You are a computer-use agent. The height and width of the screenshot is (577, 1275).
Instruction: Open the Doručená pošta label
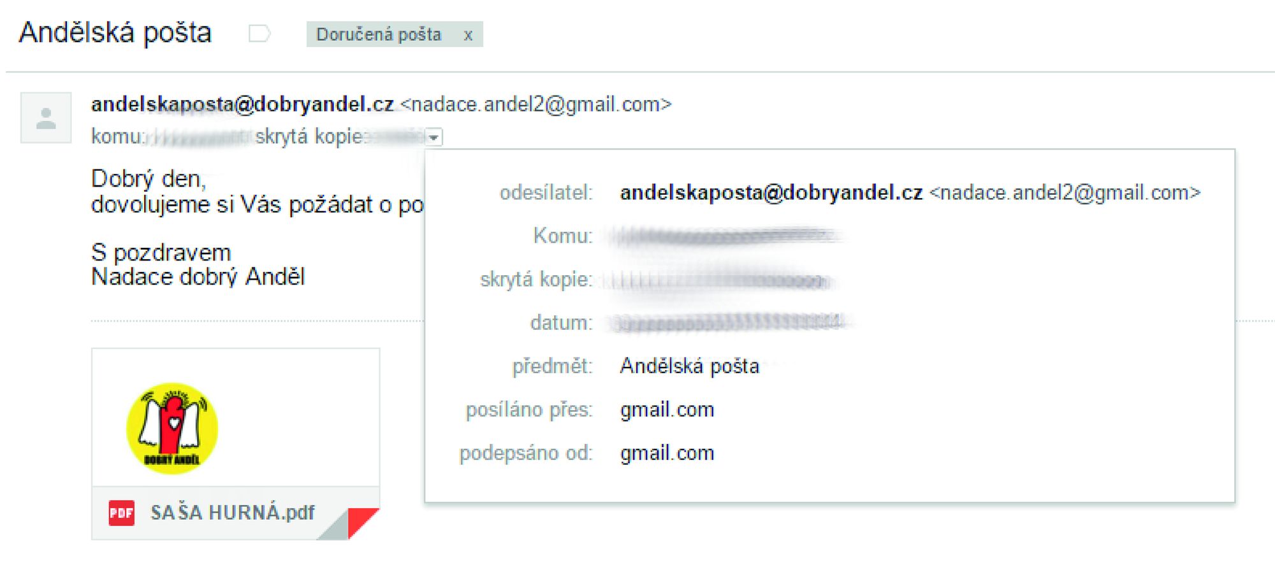point(379,34)
